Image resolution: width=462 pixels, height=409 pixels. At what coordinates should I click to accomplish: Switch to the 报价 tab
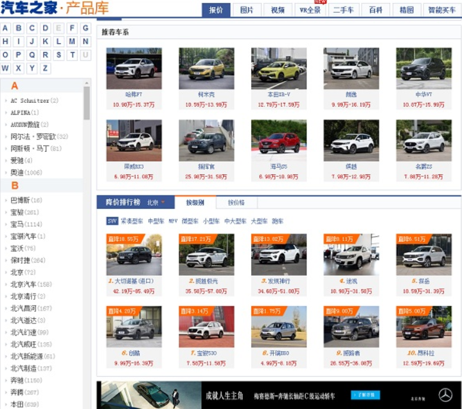(x=216, y=10)
